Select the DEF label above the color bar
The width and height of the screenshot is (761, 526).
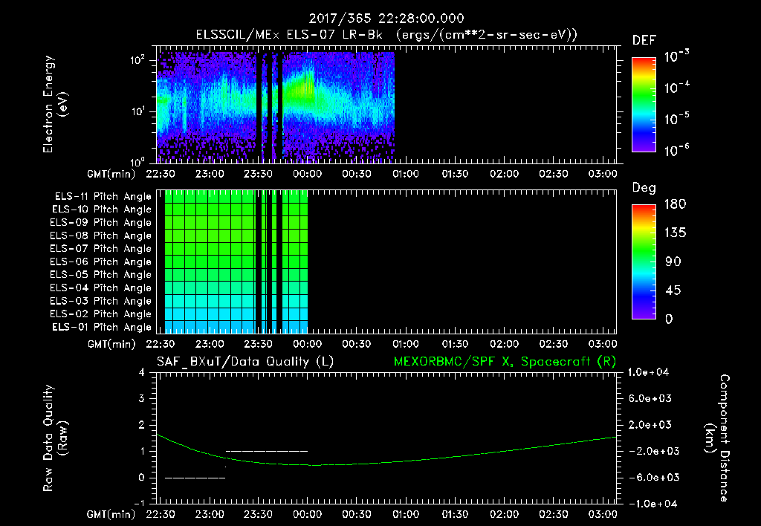644,41
